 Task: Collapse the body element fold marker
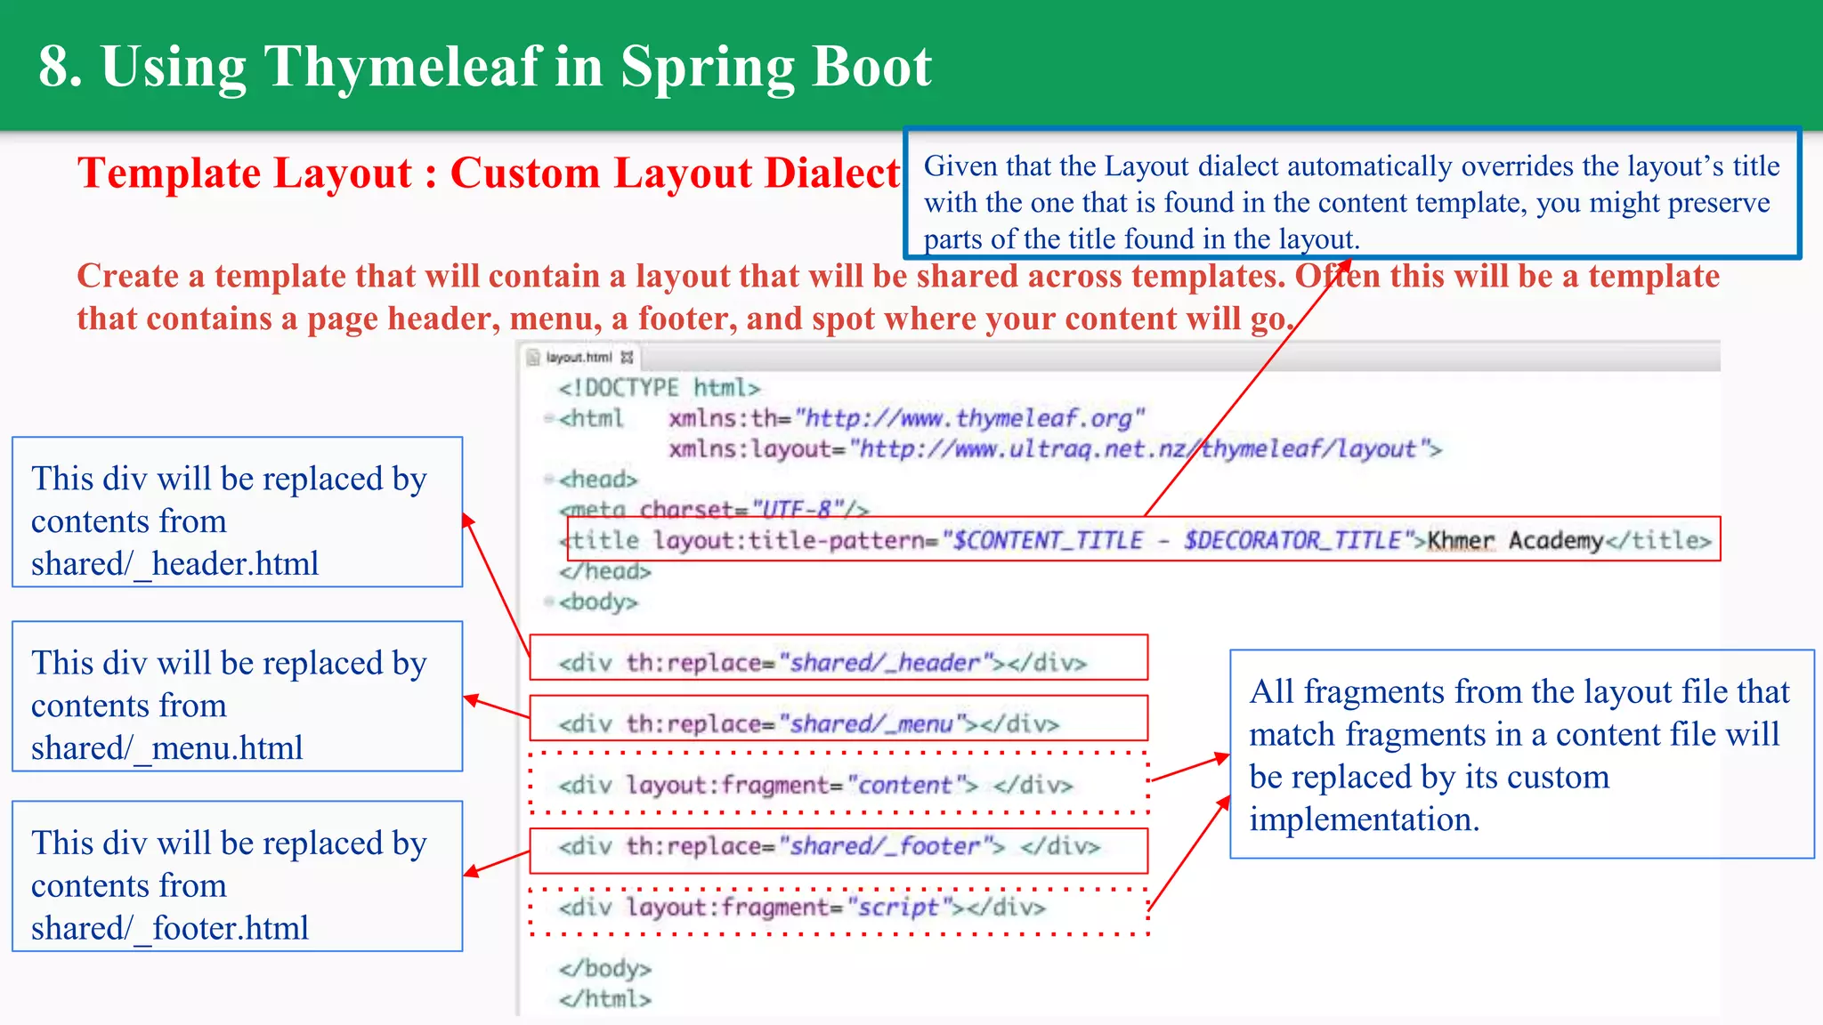click(x=549, y=602)
